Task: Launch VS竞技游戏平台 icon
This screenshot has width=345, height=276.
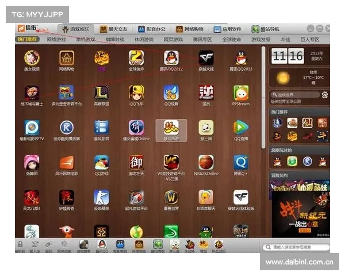Action: point(171,162)
